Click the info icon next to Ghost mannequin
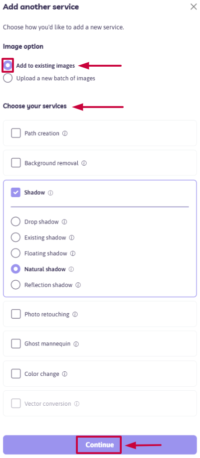 click(x=76, y=344)
